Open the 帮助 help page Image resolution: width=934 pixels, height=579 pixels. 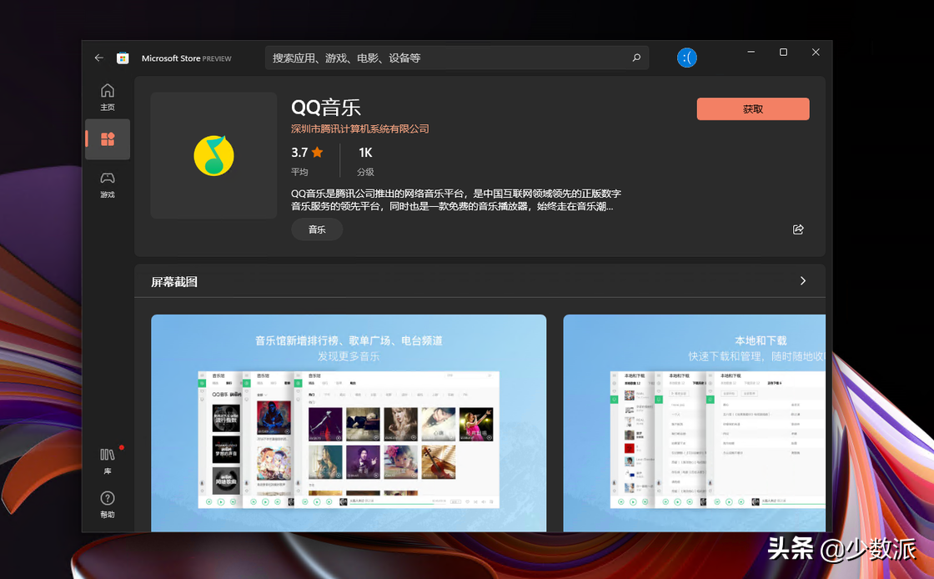[108, 505]
